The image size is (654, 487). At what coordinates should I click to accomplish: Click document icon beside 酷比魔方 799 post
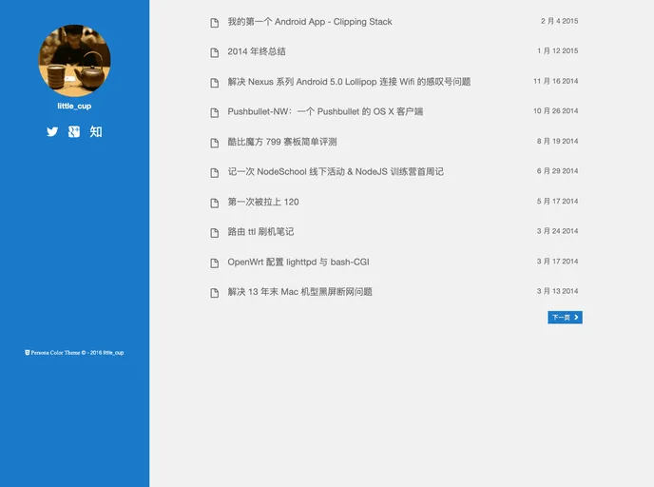click(215, 143)
